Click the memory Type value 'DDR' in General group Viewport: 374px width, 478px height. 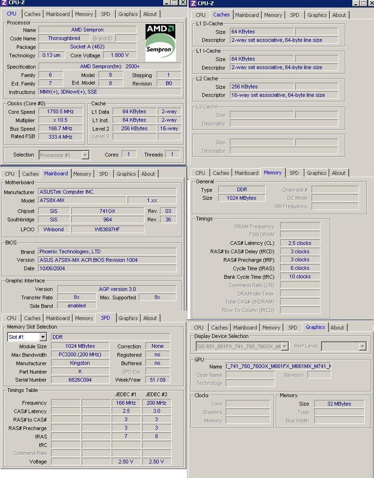(242, 189)
